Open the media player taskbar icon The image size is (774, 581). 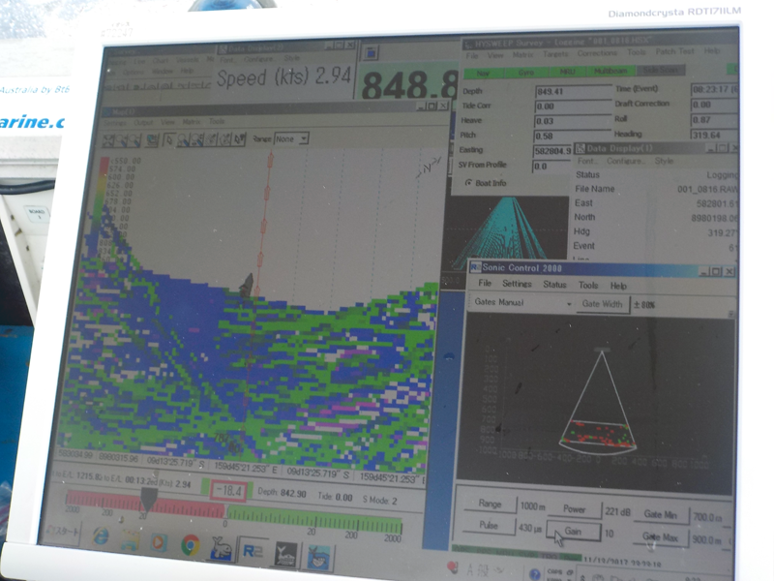[x=159, y=542]
